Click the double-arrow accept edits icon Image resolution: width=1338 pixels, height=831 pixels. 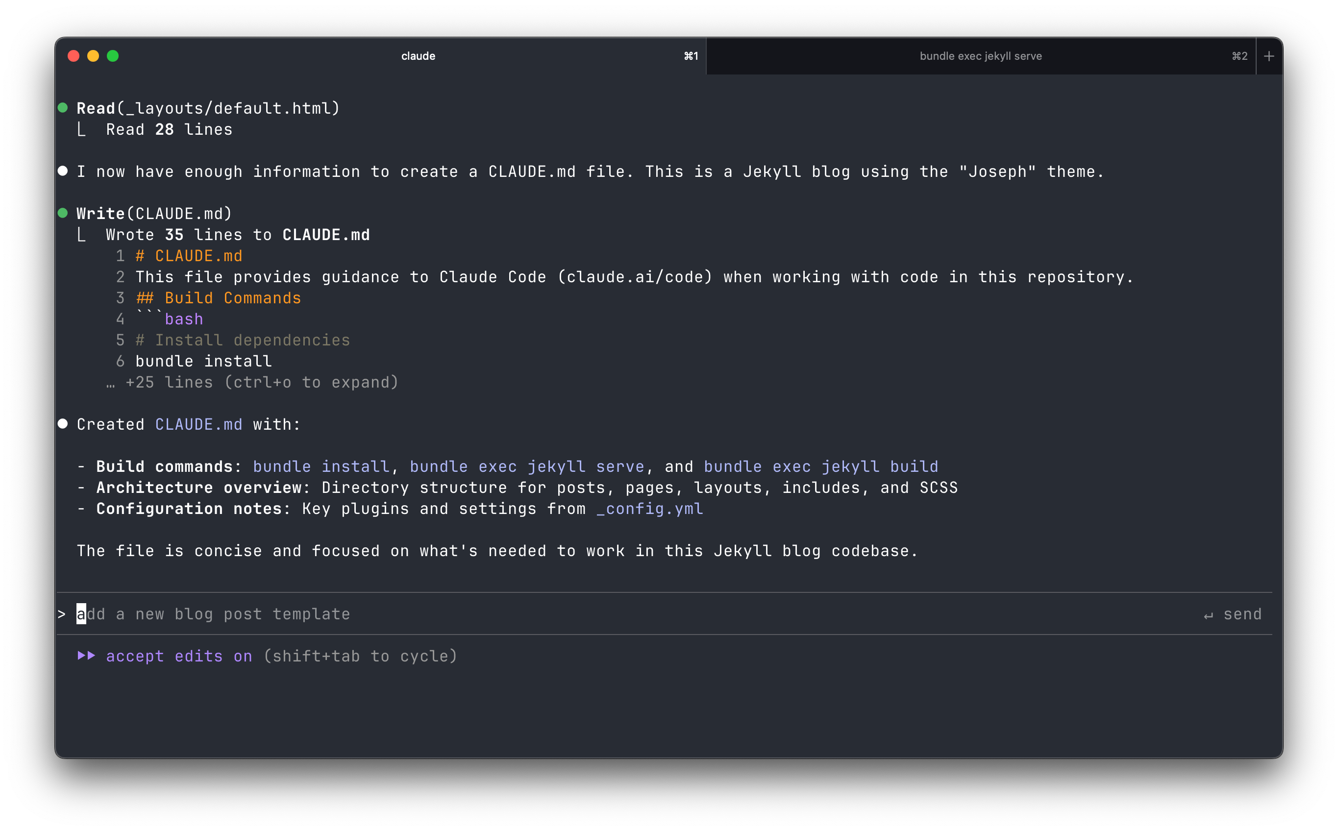[86, 656]
